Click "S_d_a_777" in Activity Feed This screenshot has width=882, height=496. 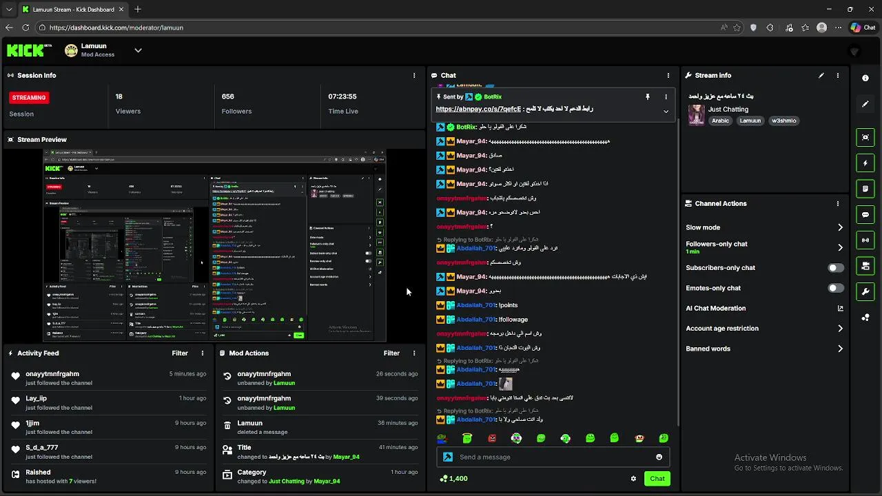42,448
